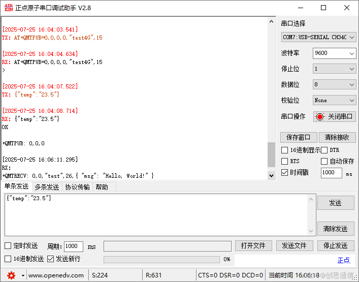
Task: Expand the arrow beside the gear icon
Action: point(23,275)
